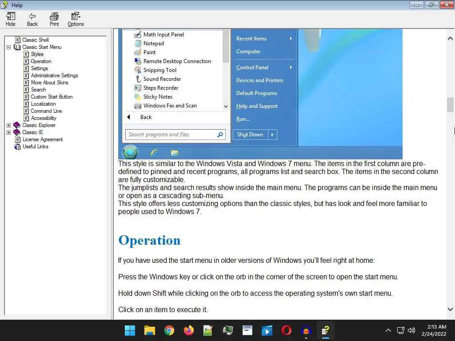Click the Shut Down button in the image
The image size is (455, 341).
[250, 135]
